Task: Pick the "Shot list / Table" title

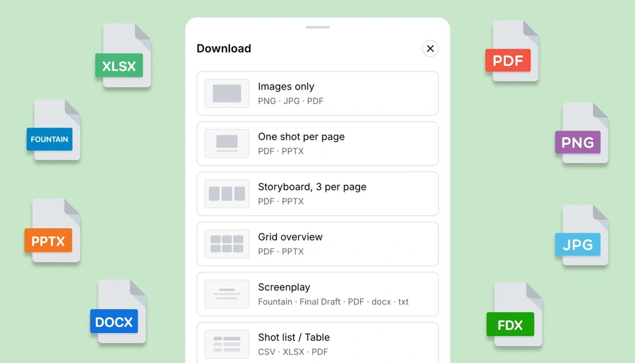Action: [294, 337]
